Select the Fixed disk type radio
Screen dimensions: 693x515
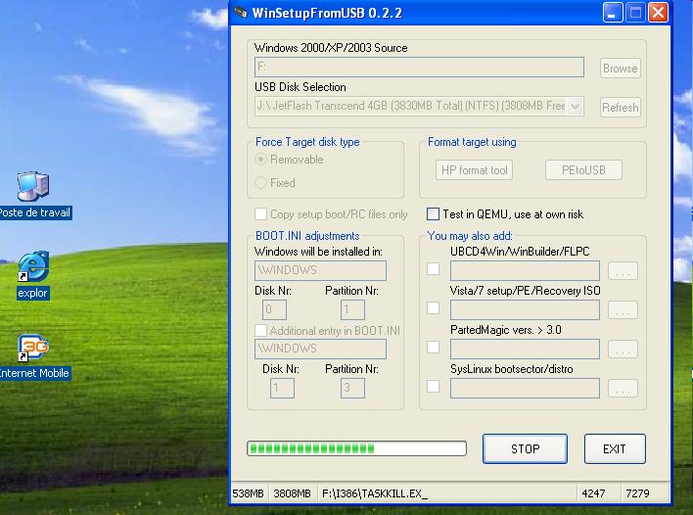[x=260, y=182]
